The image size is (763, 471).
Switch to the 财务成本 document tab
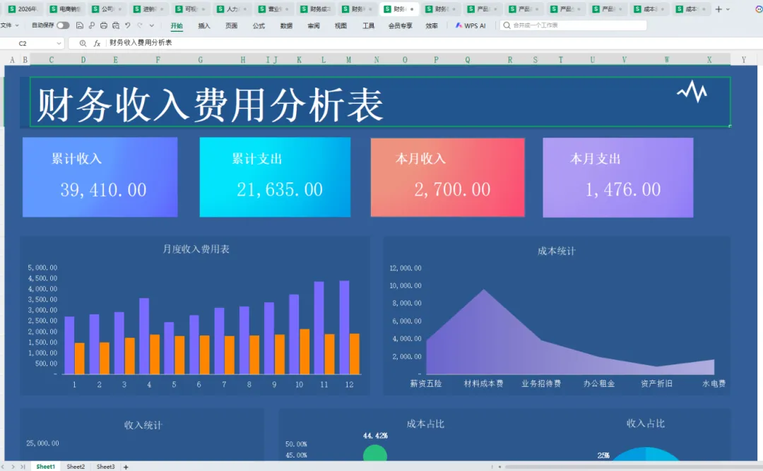(315, 8)
